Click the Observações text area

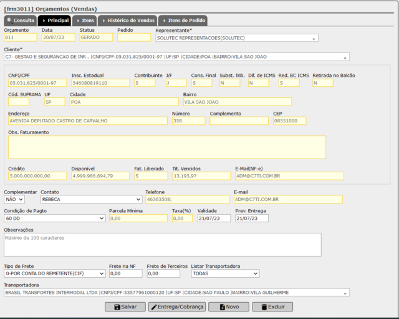pyautogui.click(x=163, y=245)
